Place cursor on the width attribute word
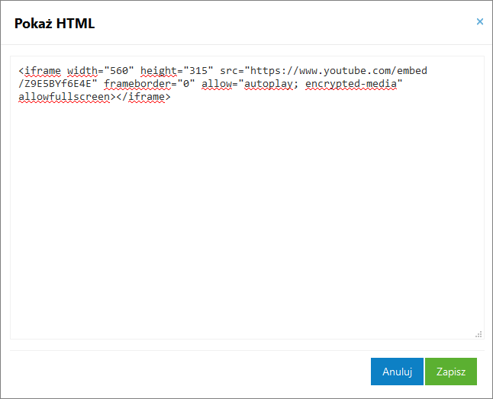This screenshot has height=399, width=493. 82,70
